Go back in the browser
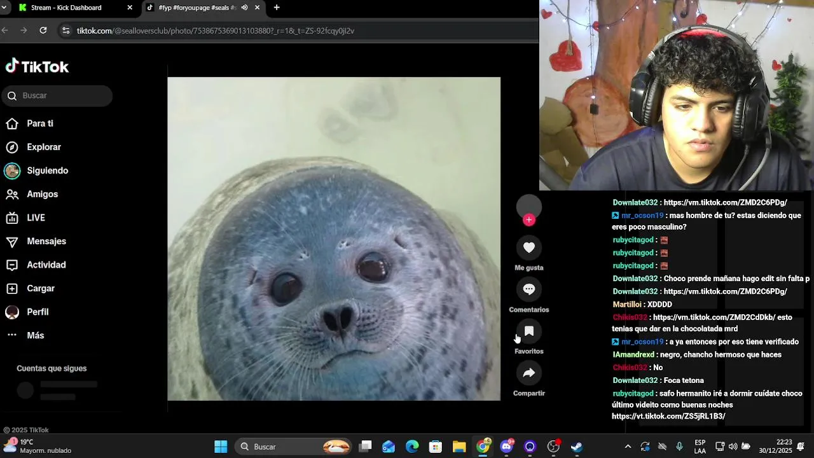 tap(5, 31)
